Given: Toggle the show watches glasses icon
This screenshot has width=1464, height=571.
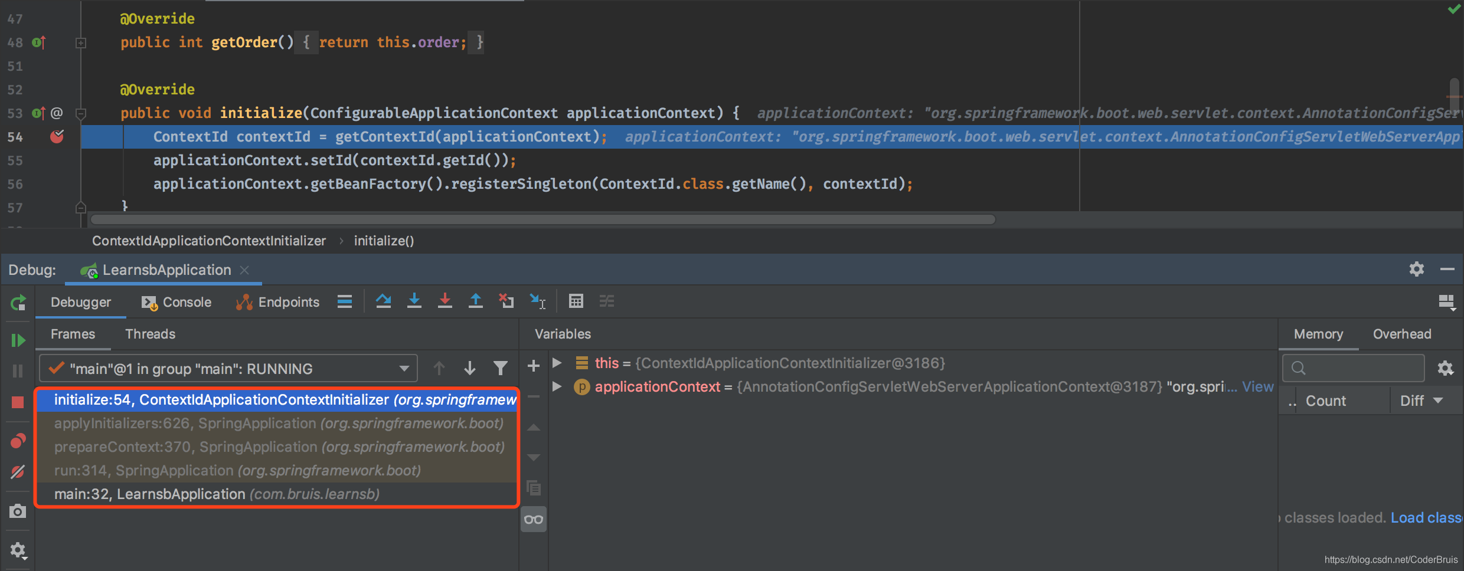Looking at the screenshot, I should click(534, 520).
